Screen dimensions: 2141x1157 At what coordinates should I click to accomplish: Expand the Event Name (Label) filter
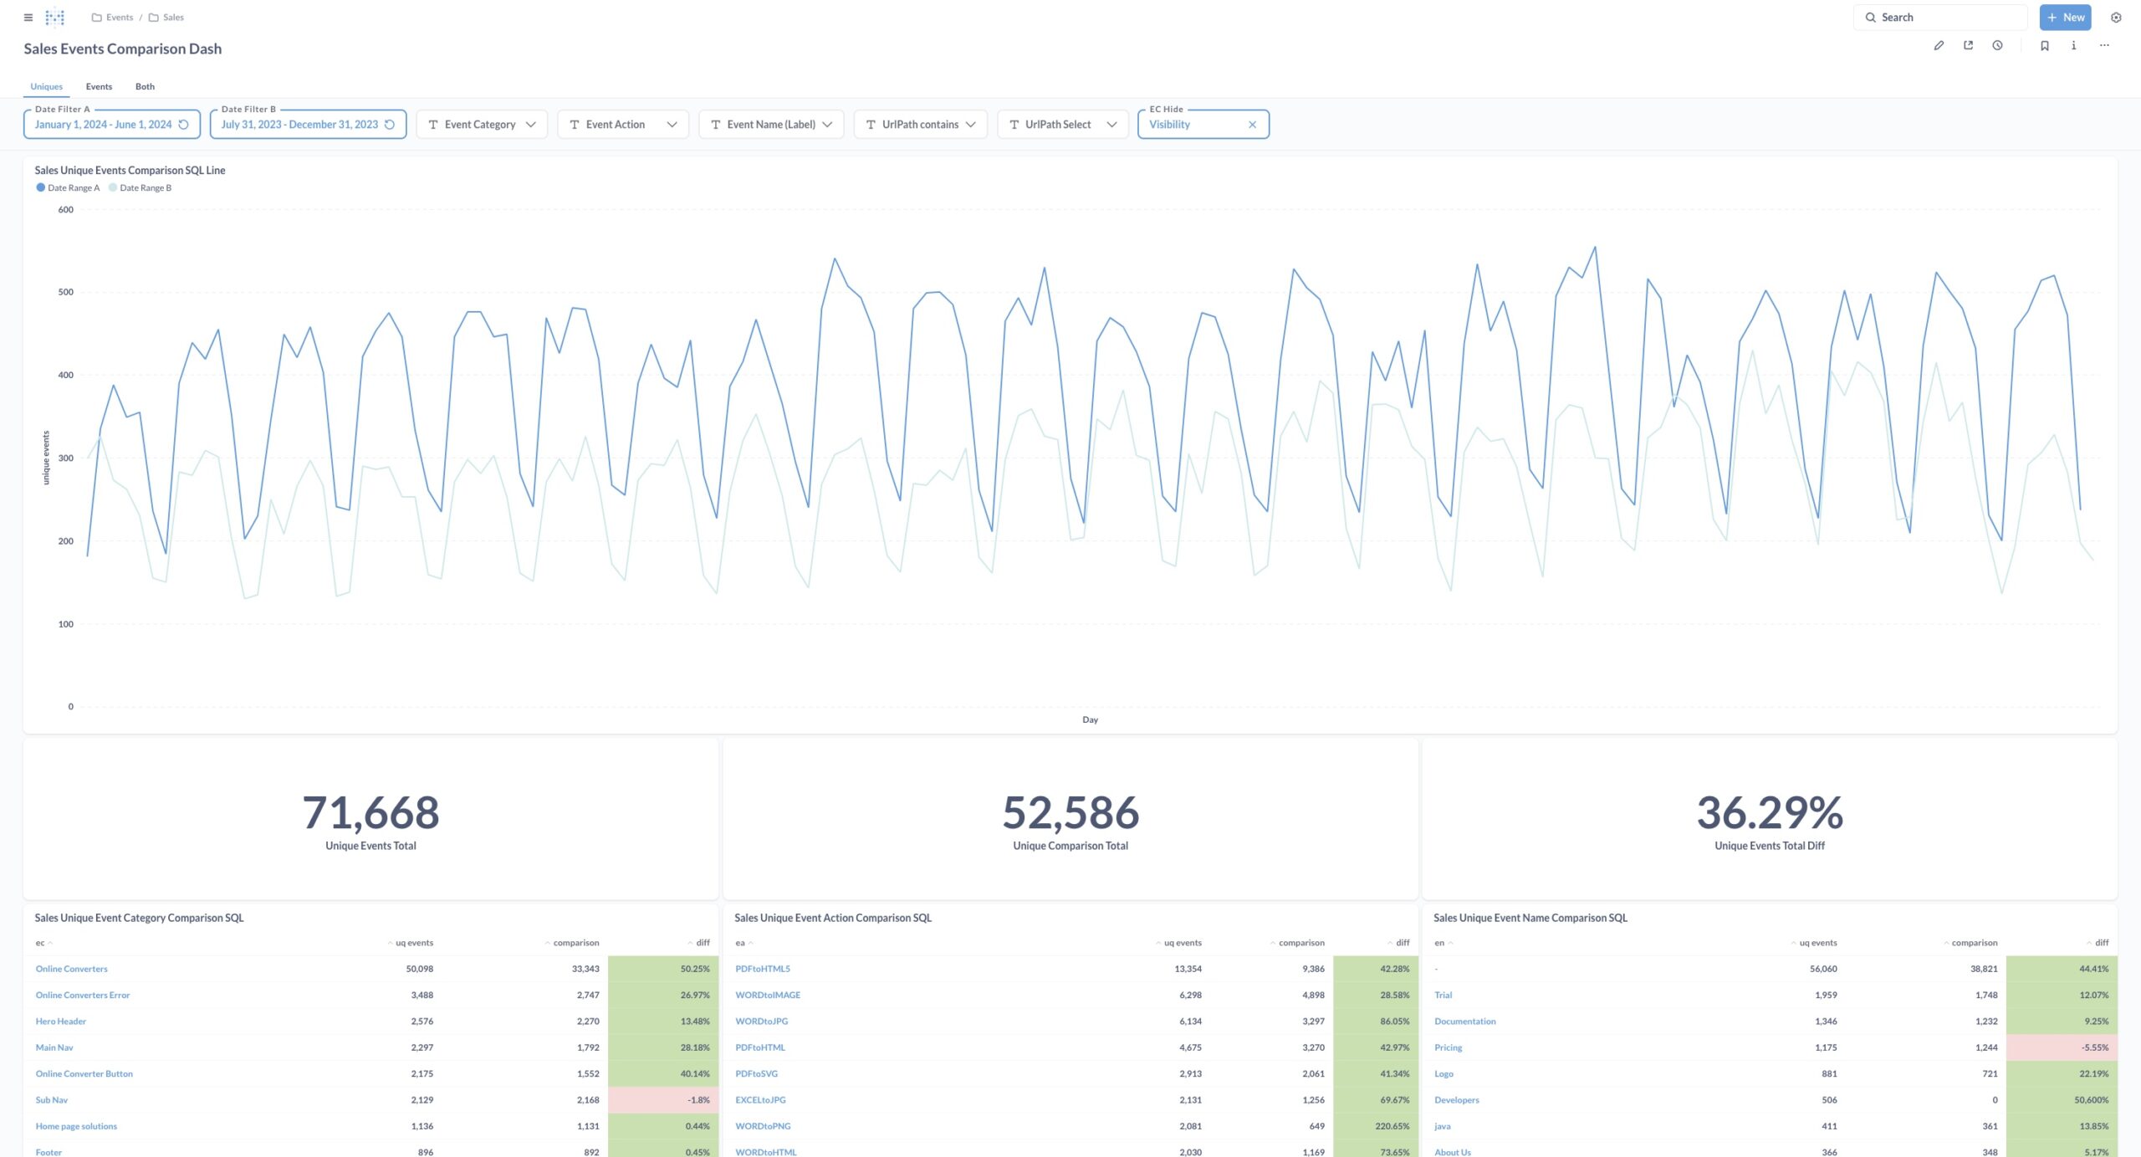771,125
